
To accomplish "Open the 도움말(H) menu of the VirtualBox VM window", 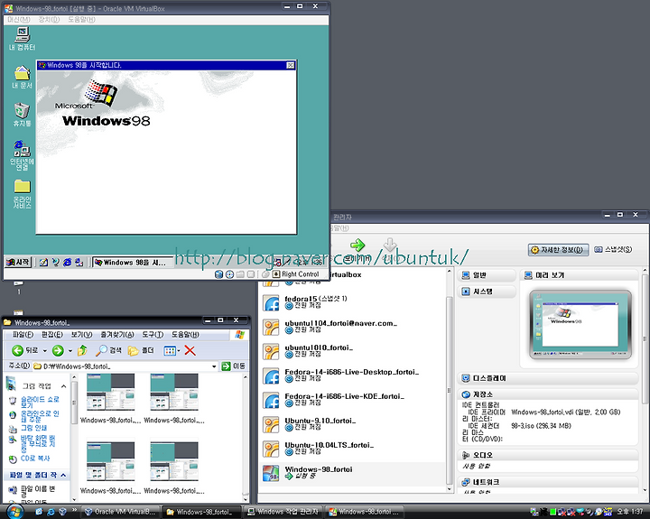I will pos(81,20).
